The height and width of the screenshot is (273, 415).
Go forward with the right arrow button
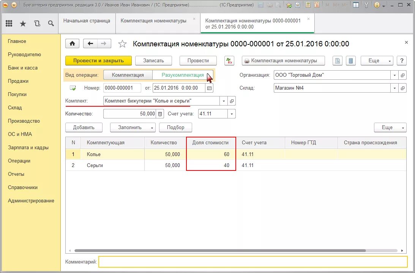tap(104, 43)
